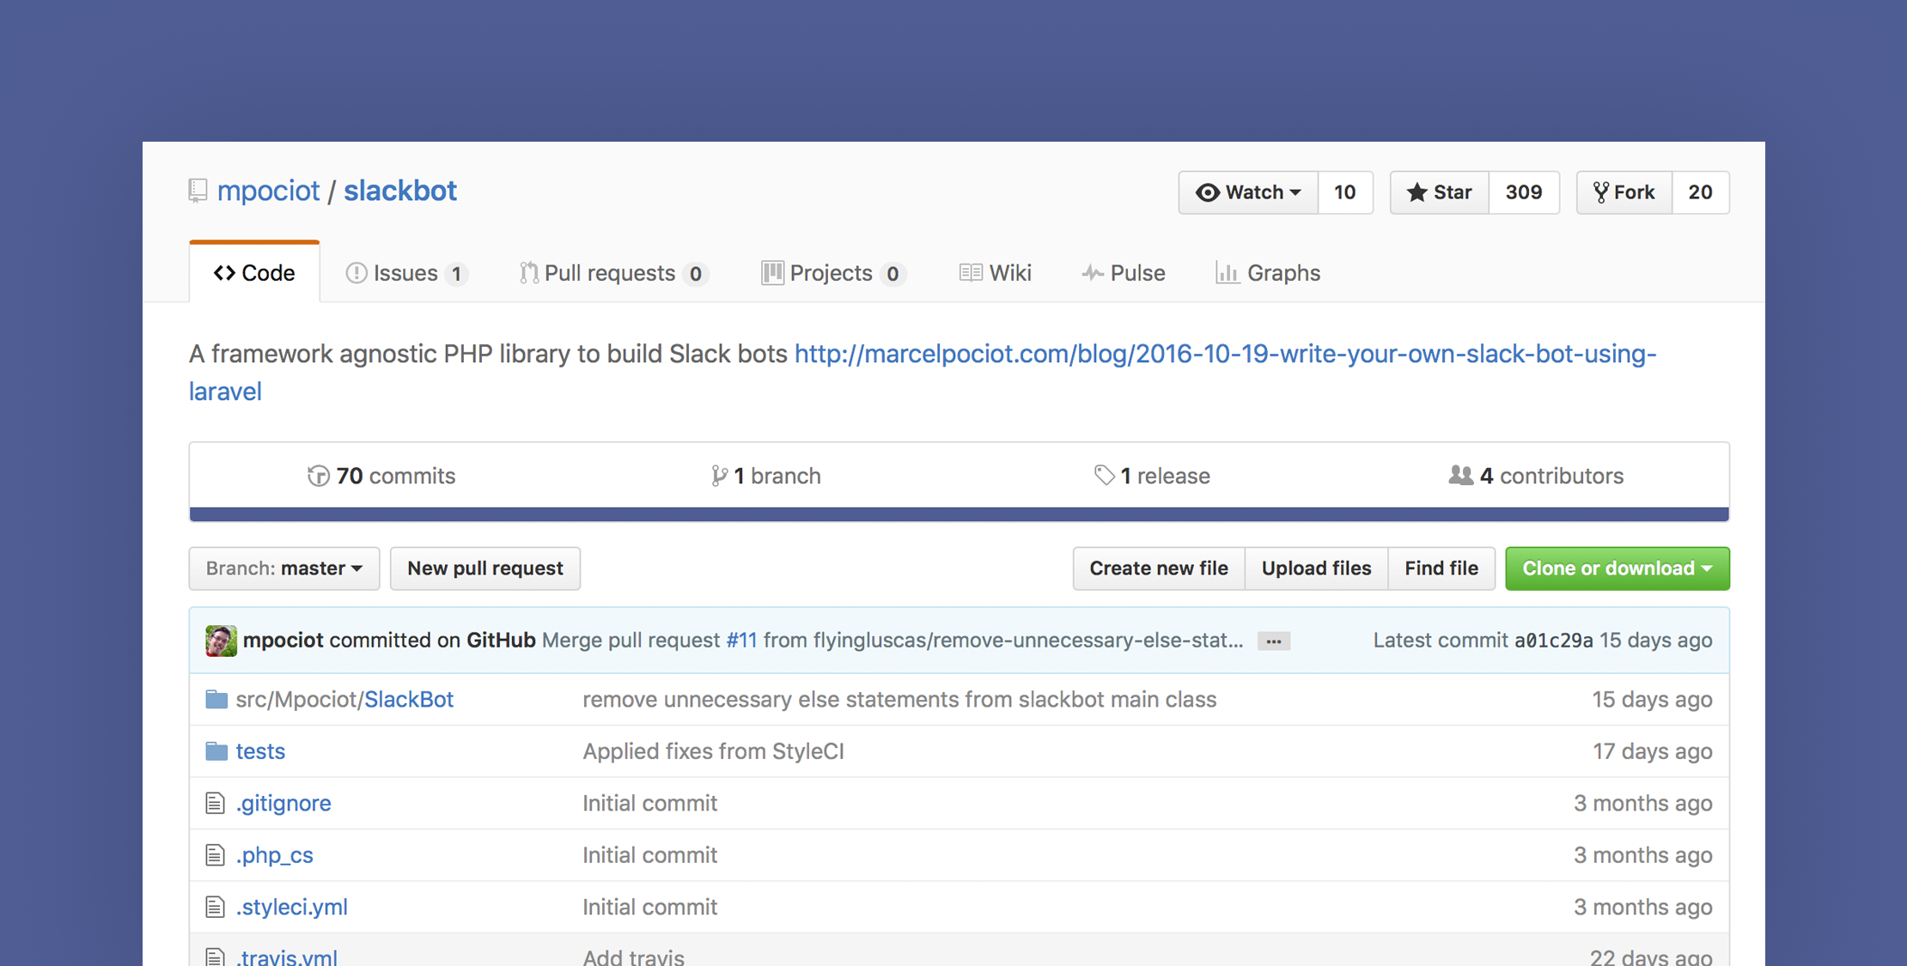
Task: Click Create new file button
Action: pyautogui.click(x=1159, y=568)
